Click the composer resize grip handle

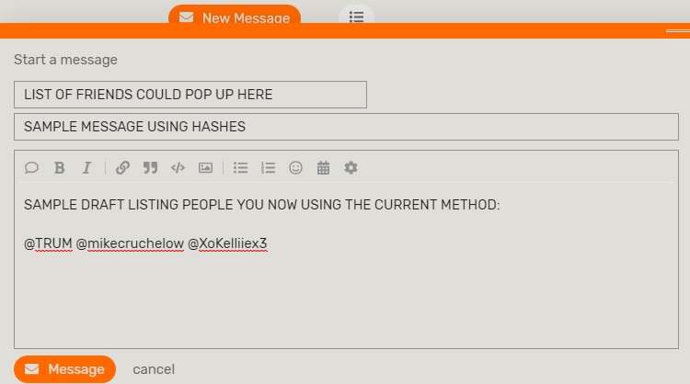pyautogui.click(x=678, y=30)
